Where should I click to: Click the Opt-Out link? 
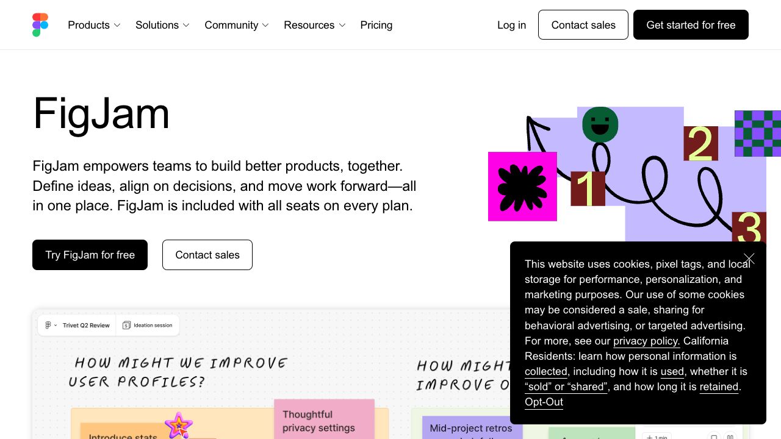point(544,402)
